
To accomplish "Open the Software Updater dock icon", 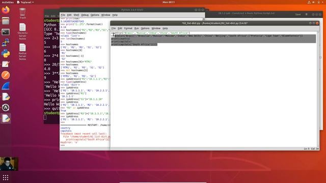I will (6, 107).
